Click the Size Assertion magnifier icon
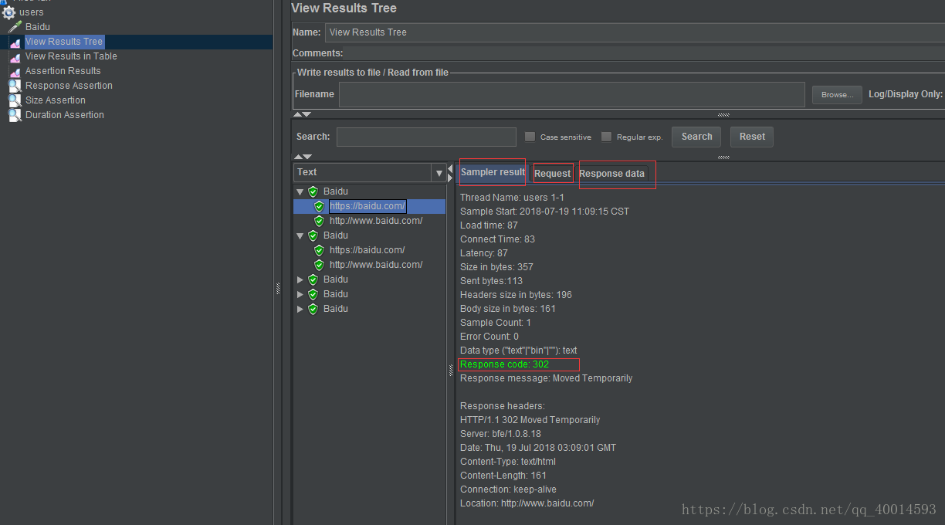945x525 pixels. [15, 100]
